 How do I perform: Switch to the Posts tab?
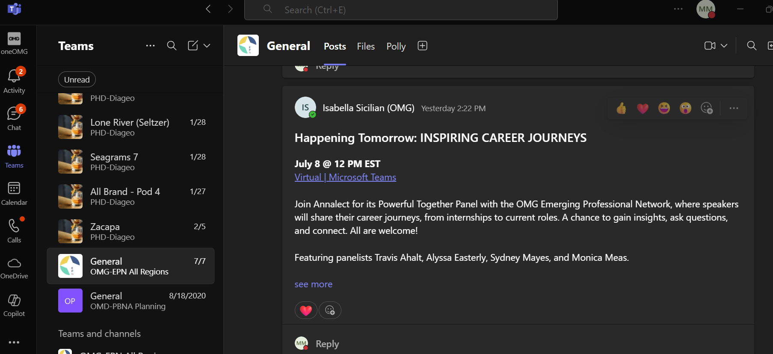[335, 46]
